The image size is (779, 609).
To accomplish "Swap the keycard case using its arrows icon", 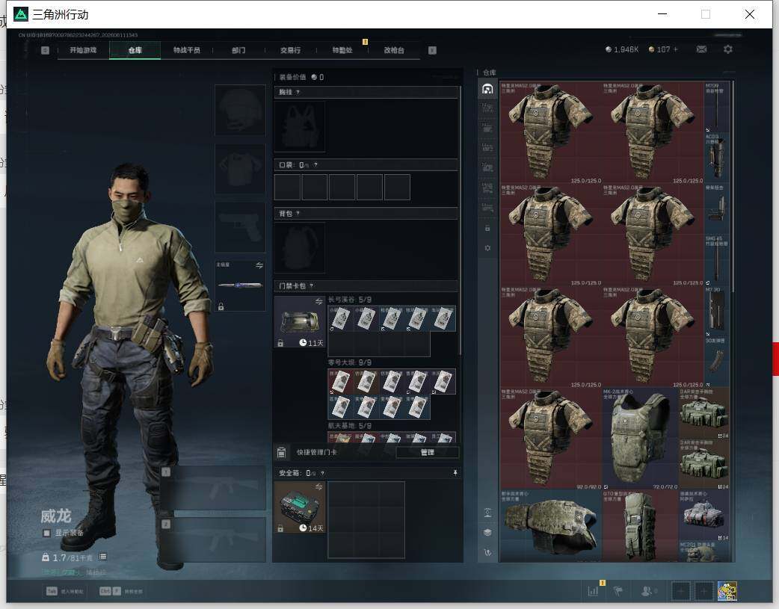I will (x=319, y=302).
